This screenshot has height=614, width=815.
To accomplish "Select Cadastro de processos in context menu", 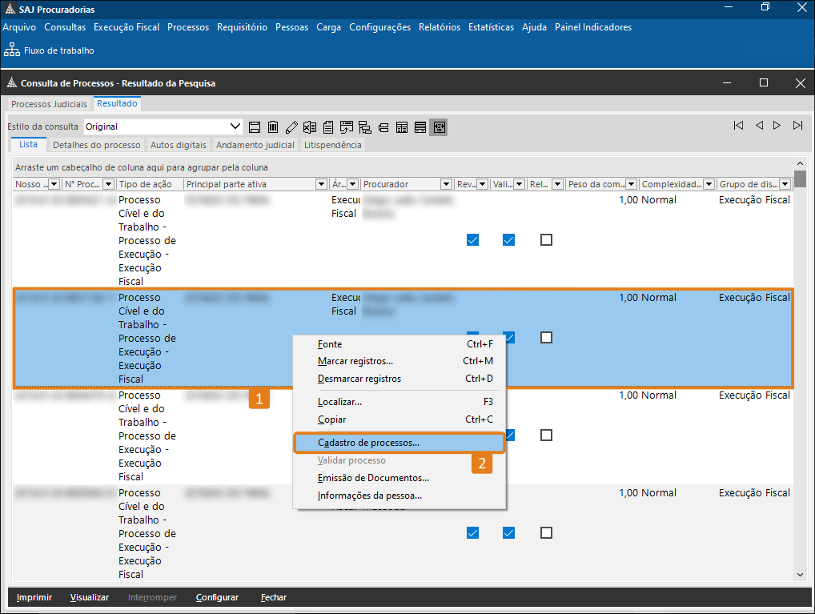I will point(368,443).
